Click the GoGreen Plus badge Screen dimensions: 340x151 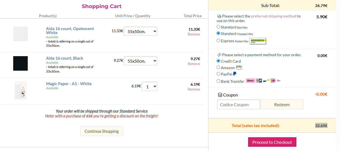tap(258, 41)
